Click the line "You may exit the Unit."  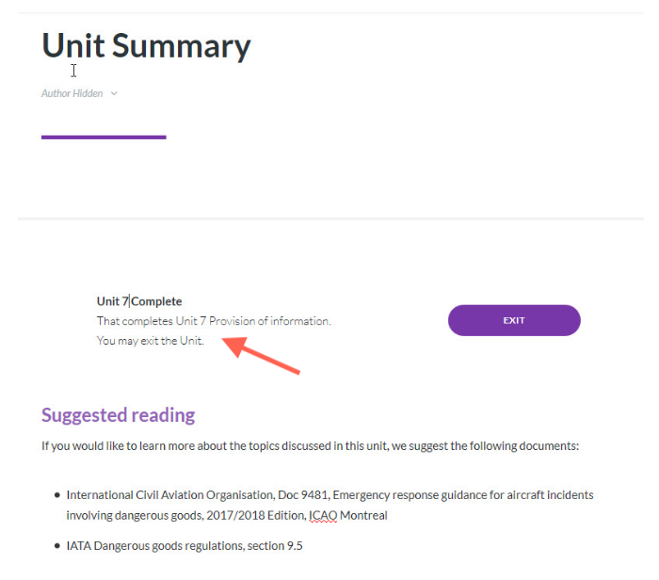pyautogui.click(x=151, y=340)
